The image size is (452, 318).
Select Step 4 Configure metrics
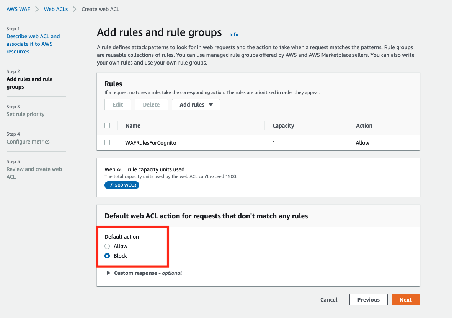pyautogui.click(x=28, y=142)
